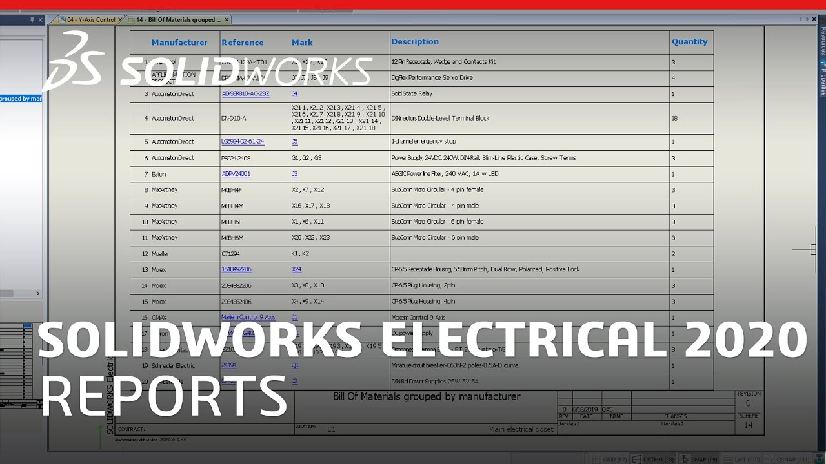Close the 04 - Y-Axis Control tab
The height and width of the screenshot is (464, 826).
point(120,20)
